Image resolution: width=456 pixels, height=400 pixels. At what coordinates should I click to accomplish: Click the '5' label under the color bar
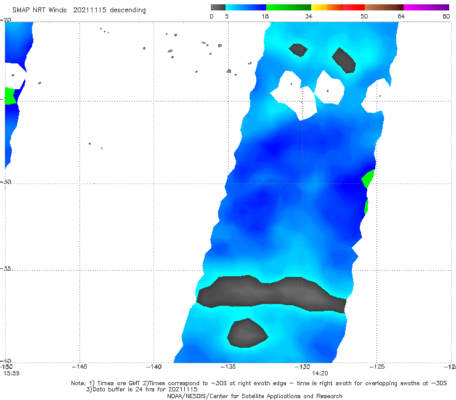point(227,17)
